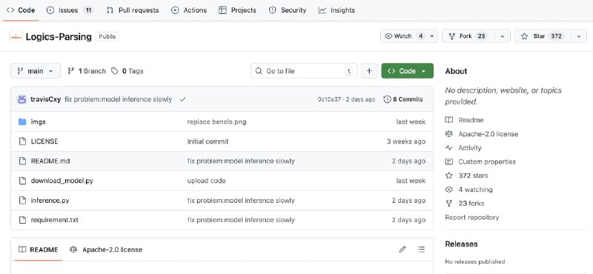Click 'last week' timestamp in imgs row
This screenshot has width=593, height=274.
pyautogui.click(x=411, y=121)
